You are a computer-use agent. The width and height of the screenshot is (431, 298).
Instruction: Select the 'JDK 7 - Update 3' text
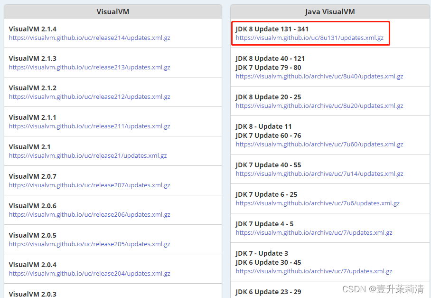[x=262, y=253]
